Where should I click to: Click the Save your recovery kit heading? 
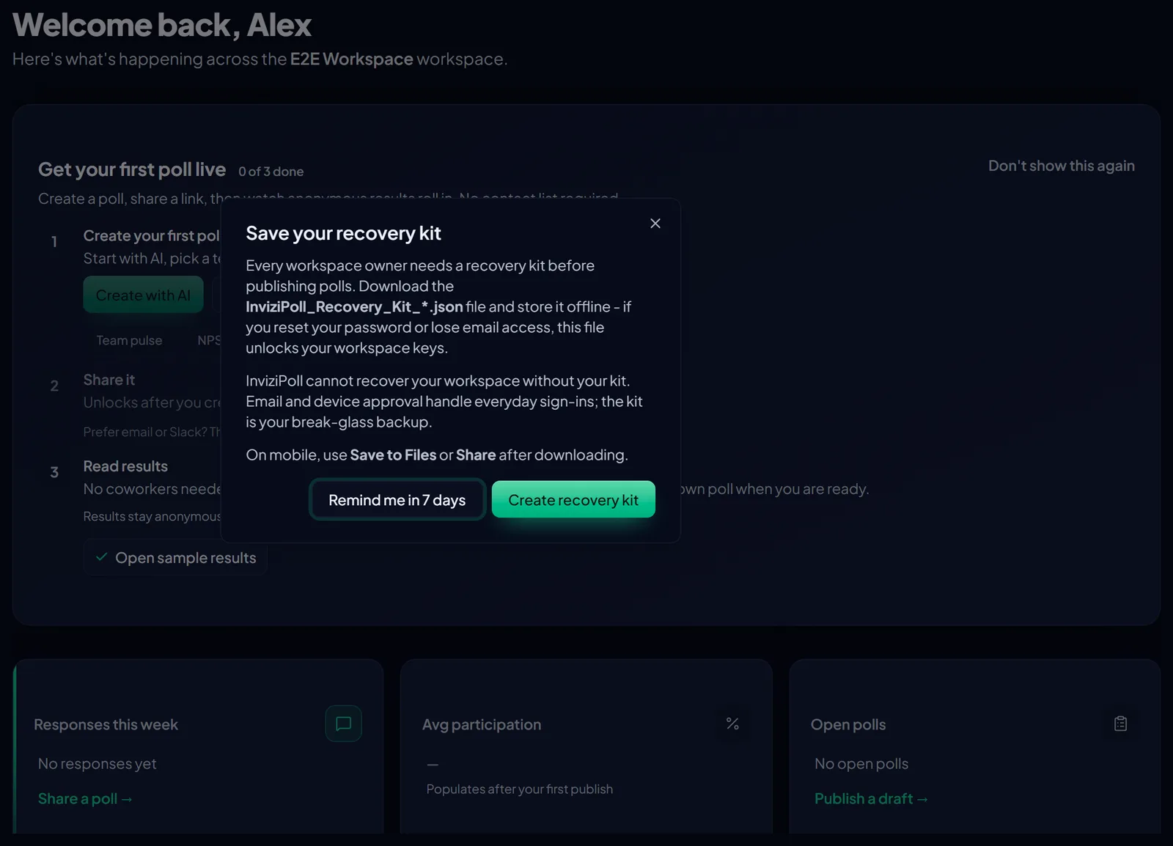(343, 233)
